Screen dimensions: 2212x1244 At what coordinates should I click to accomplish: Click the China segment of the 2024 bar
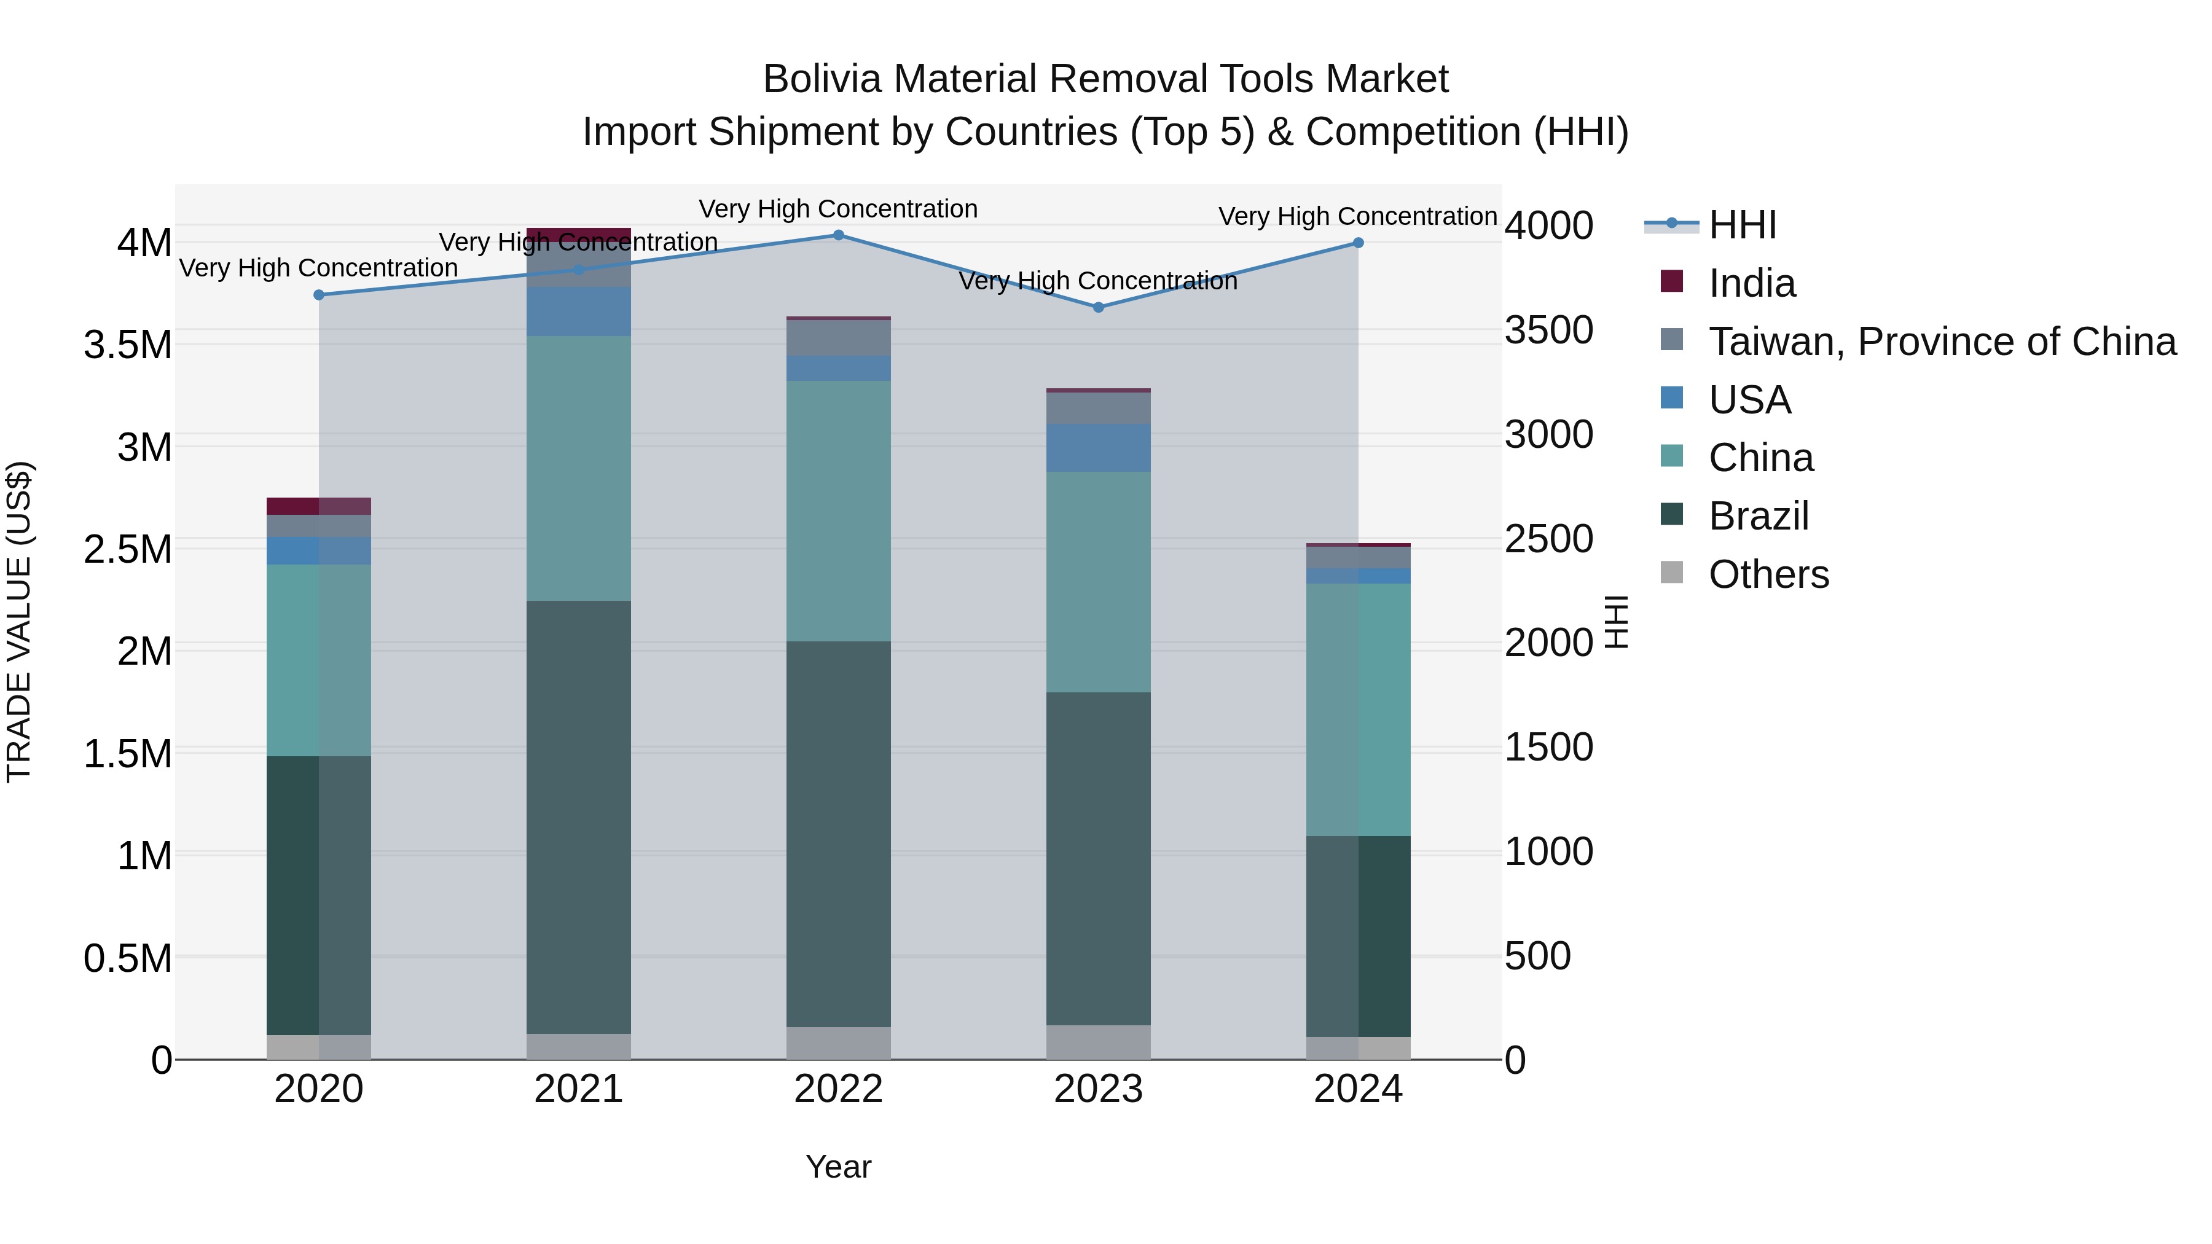coord(1359,710)
